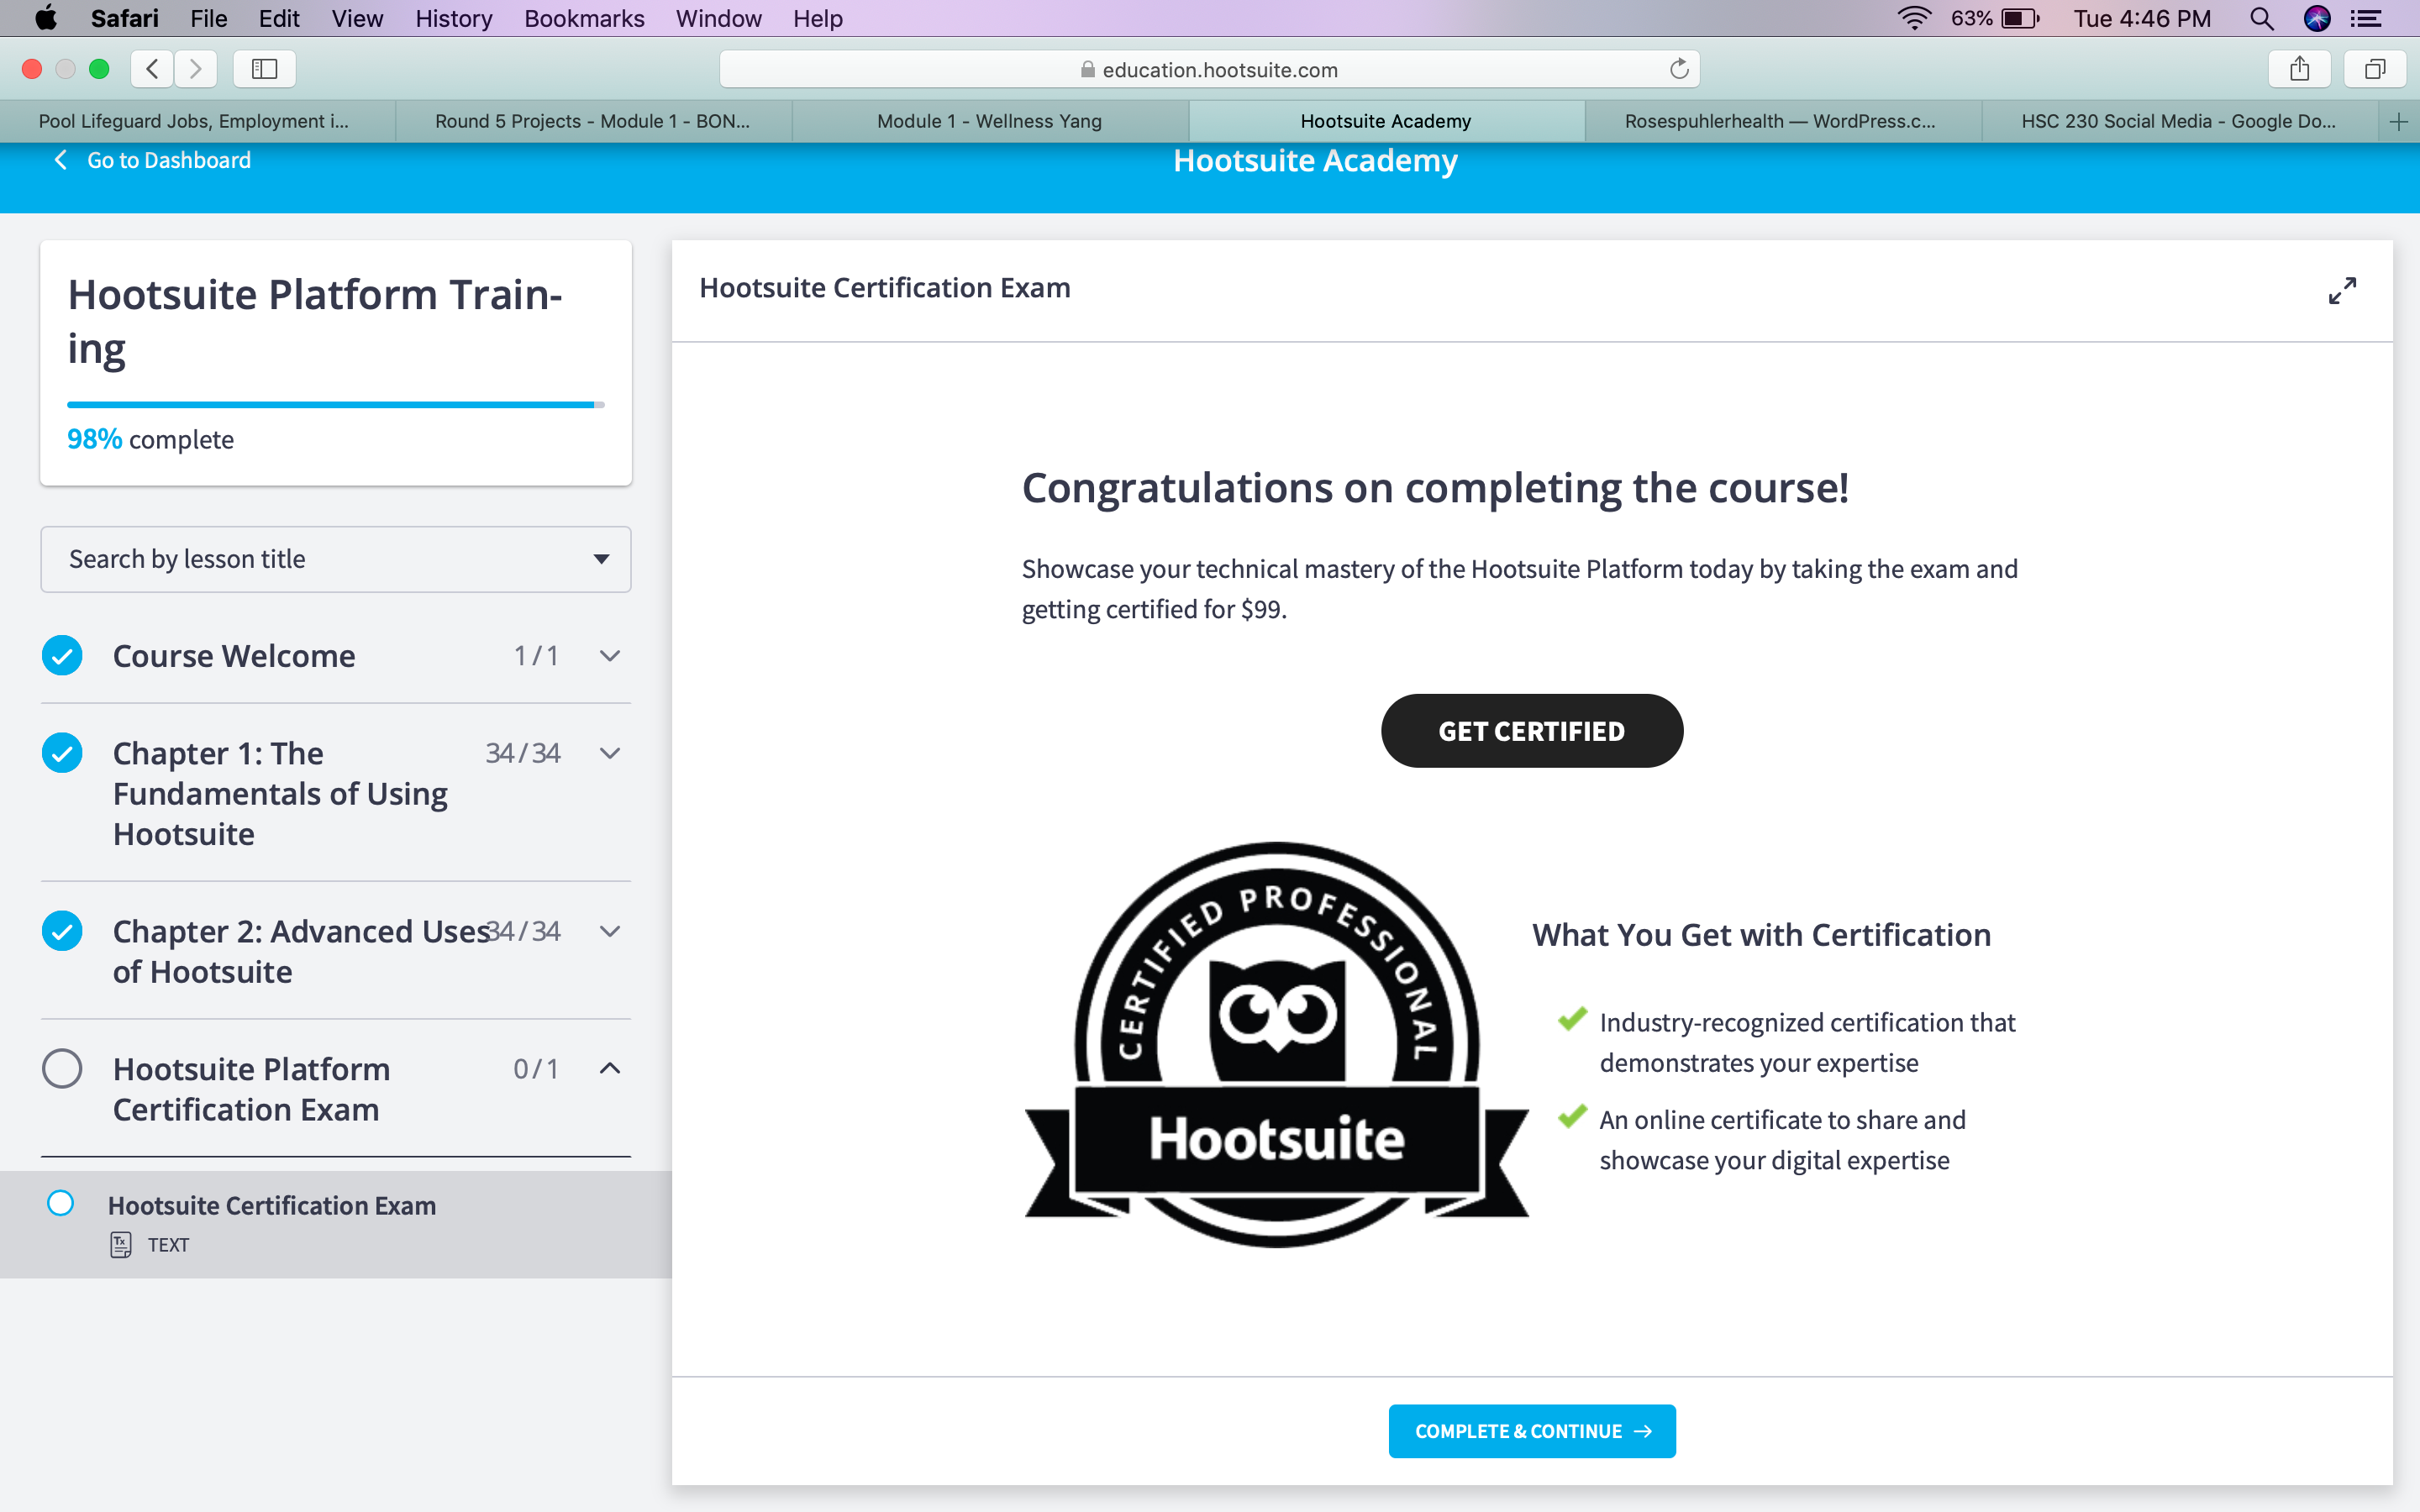
Task: Switch to Module 1 - Wellness Yang tab
Action: click(x=989, y=121)
